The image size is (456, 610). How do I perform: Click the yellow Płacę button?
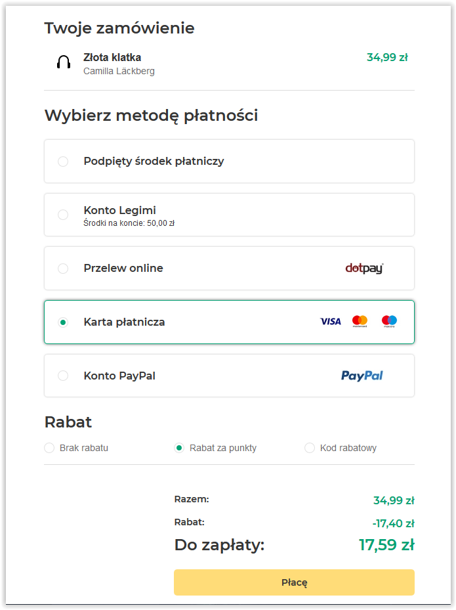pos(295,582)
